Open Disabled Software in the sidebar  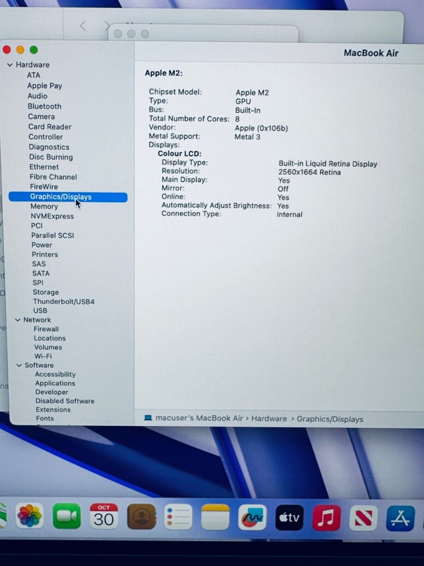click(65, 401)
